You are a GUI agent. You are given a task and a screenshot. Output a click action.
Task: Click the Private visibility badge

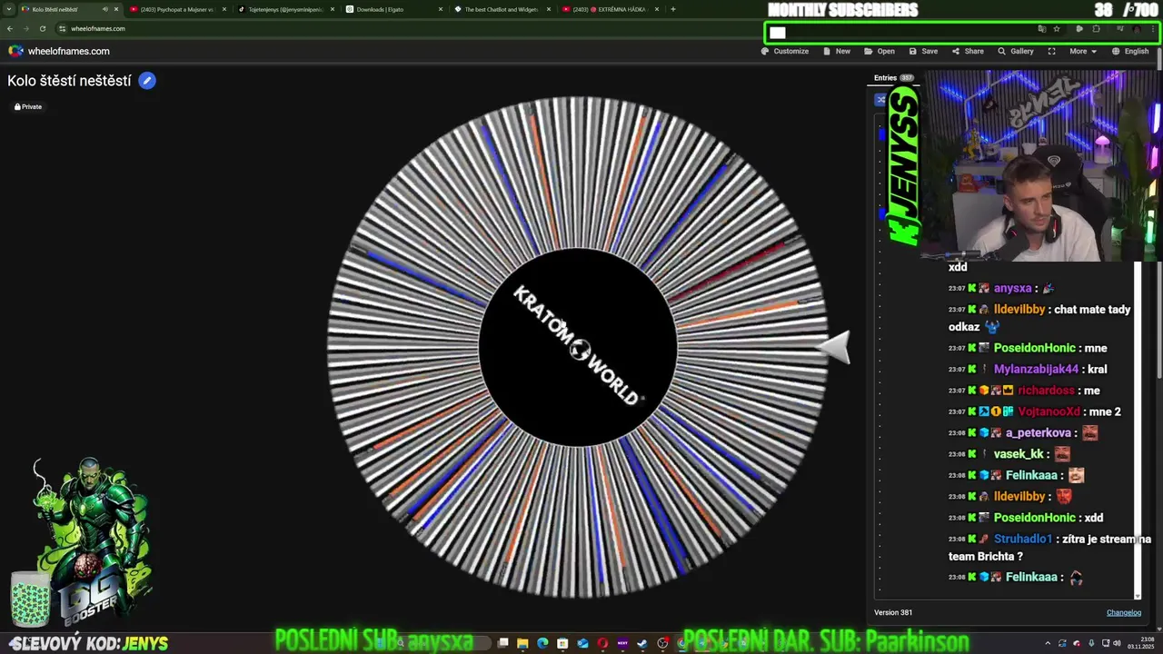coord(28,106)
